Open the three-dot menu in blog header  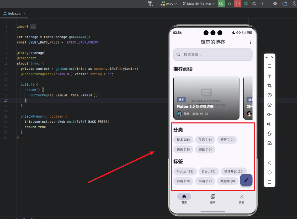coord(251,42)
